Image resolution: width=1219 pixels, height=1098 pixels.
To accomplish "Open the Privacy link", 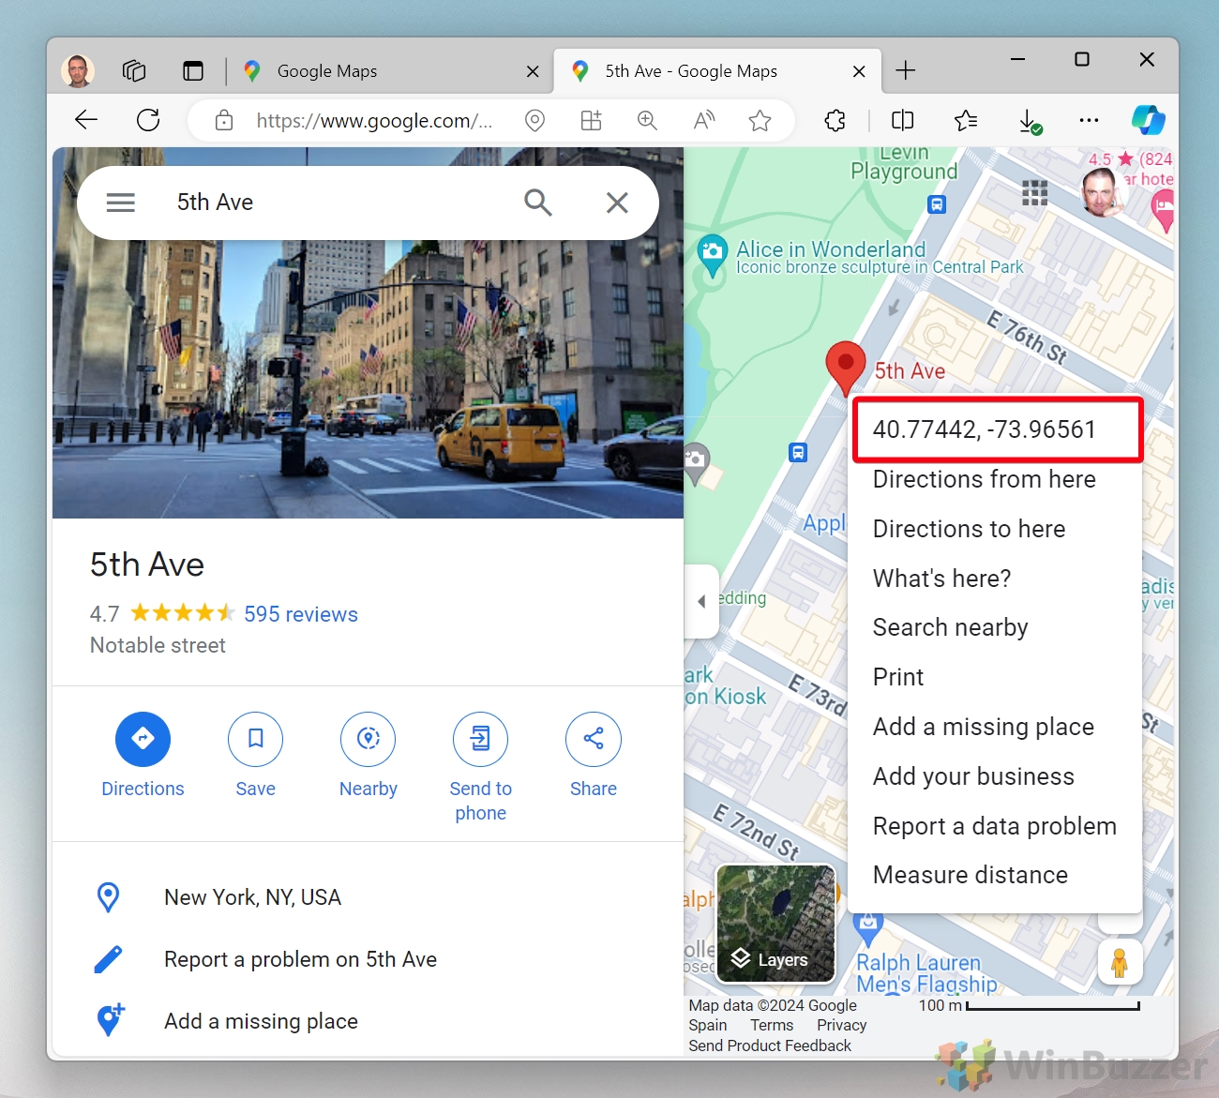I will click(841, 1026).
